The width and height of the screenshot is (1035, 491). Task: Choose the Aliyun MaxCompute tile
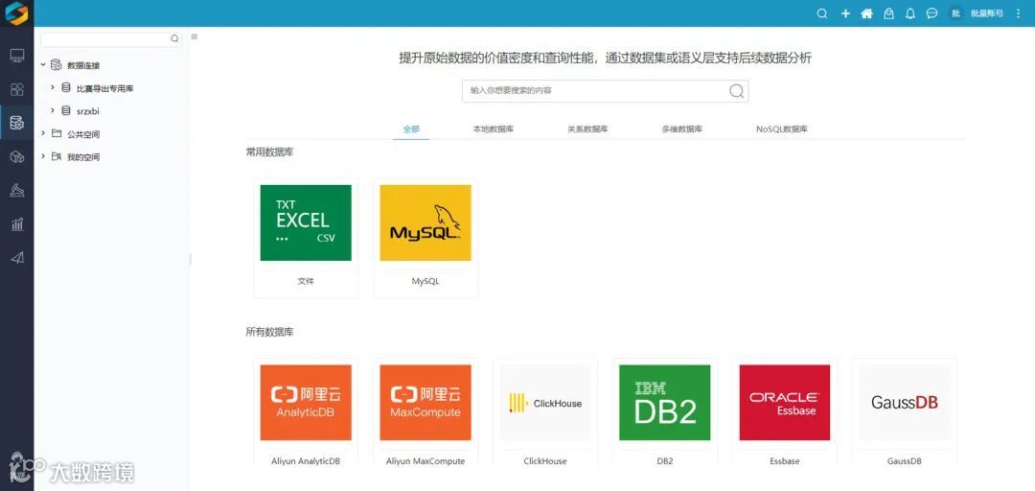click(425, 403)
